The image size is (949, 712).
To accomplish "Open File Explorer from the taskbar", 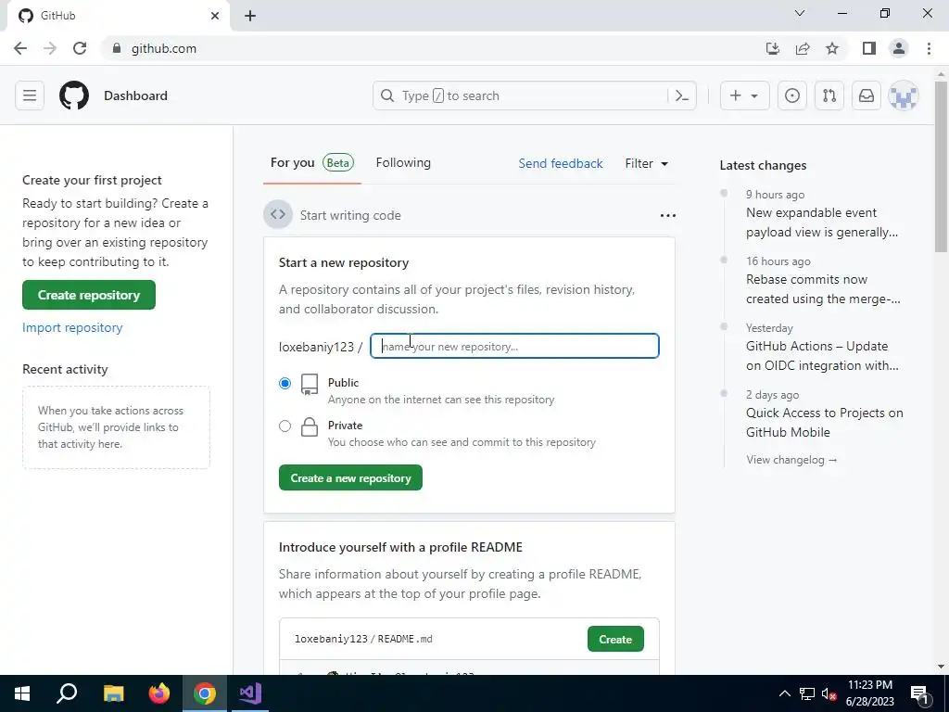I will click(113, 693).
